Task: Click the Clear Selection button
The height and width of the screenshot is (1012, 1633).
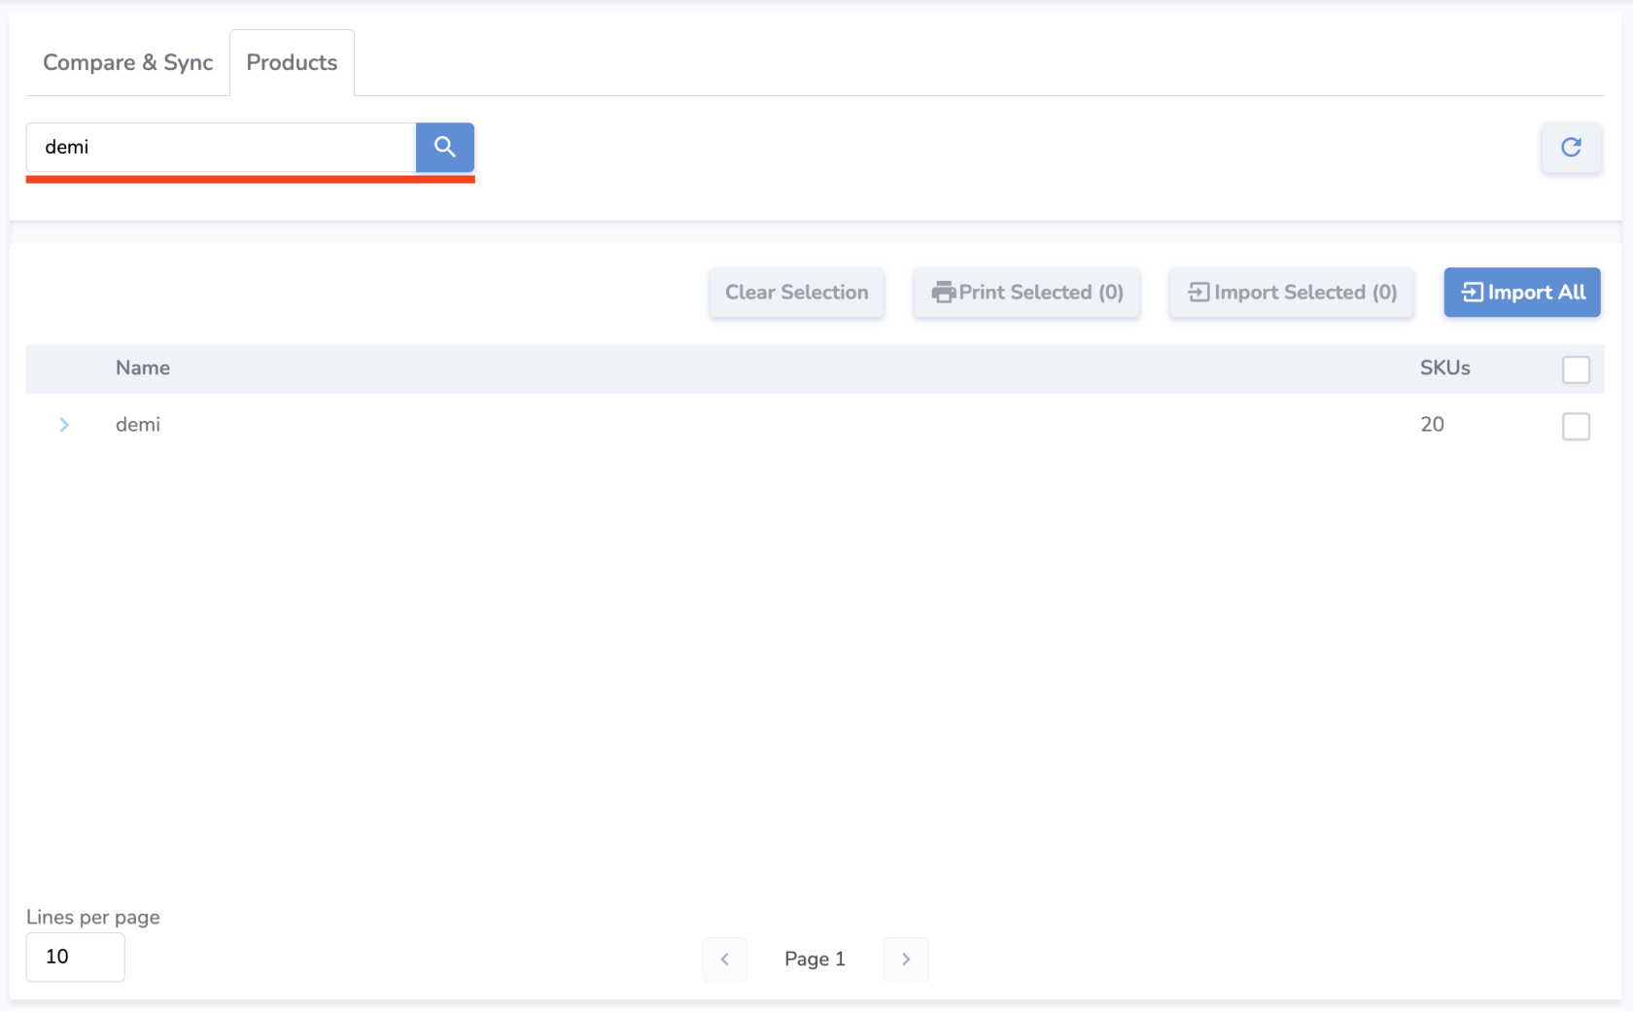Action: pyautogui.click(x=796, y=293)
